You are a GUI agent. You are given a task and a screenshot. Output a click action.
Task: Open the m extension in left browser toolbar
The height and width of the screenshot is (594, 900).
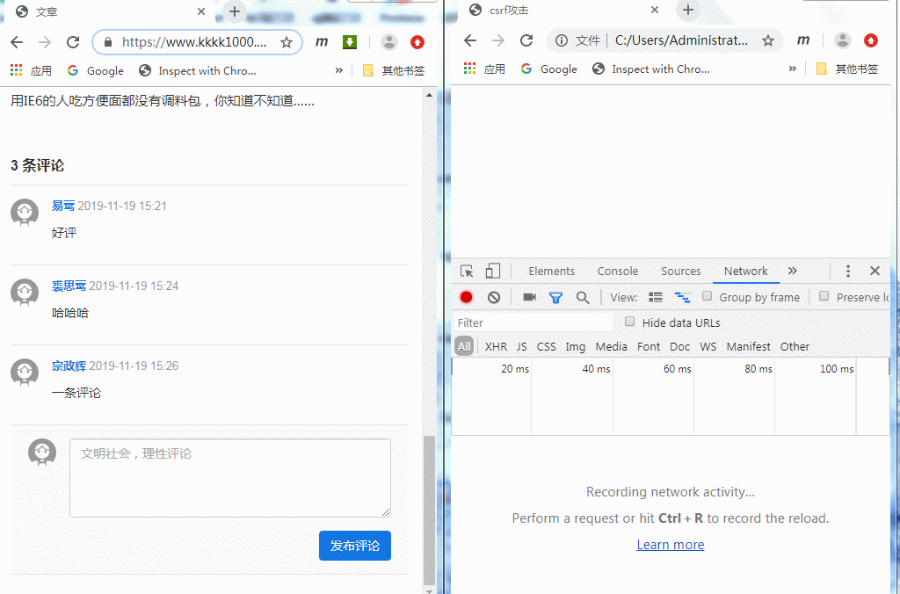322,42
